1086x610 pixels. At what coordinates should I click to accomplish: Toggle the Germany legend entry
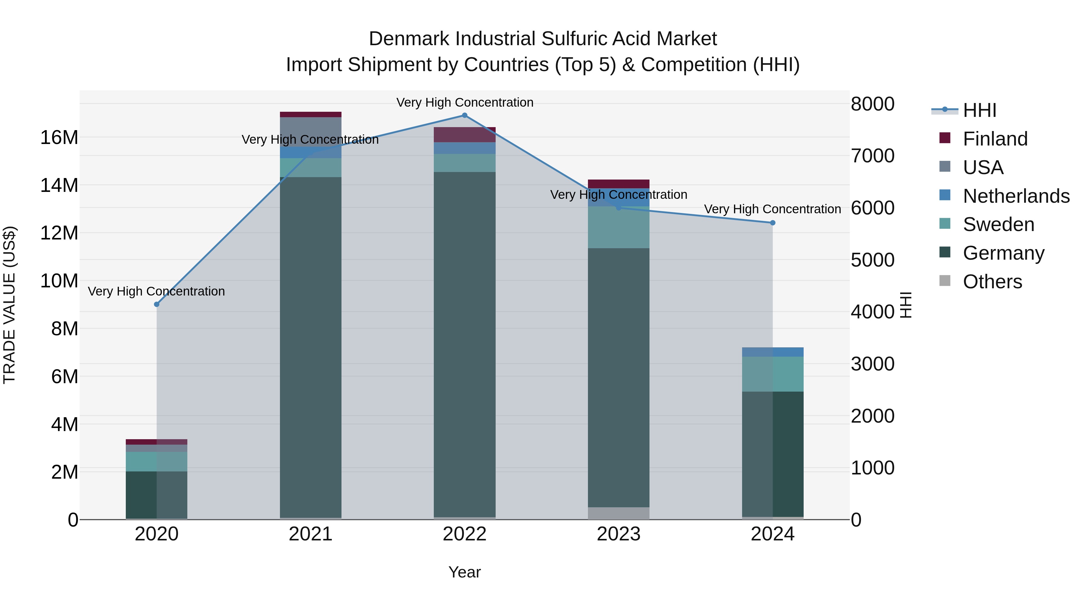(x=992, y=253)
